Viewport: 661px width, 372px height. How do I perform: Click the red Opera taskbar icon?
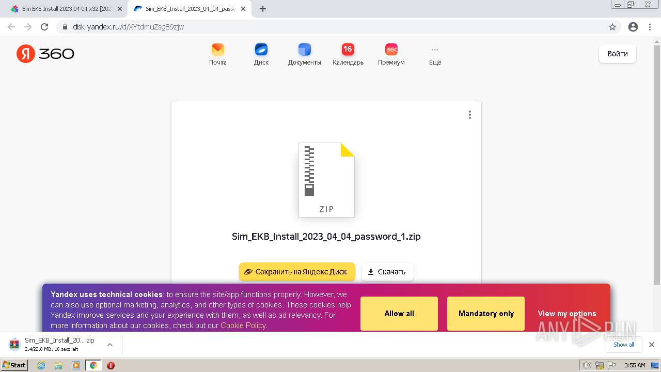[x=111, y=365]
